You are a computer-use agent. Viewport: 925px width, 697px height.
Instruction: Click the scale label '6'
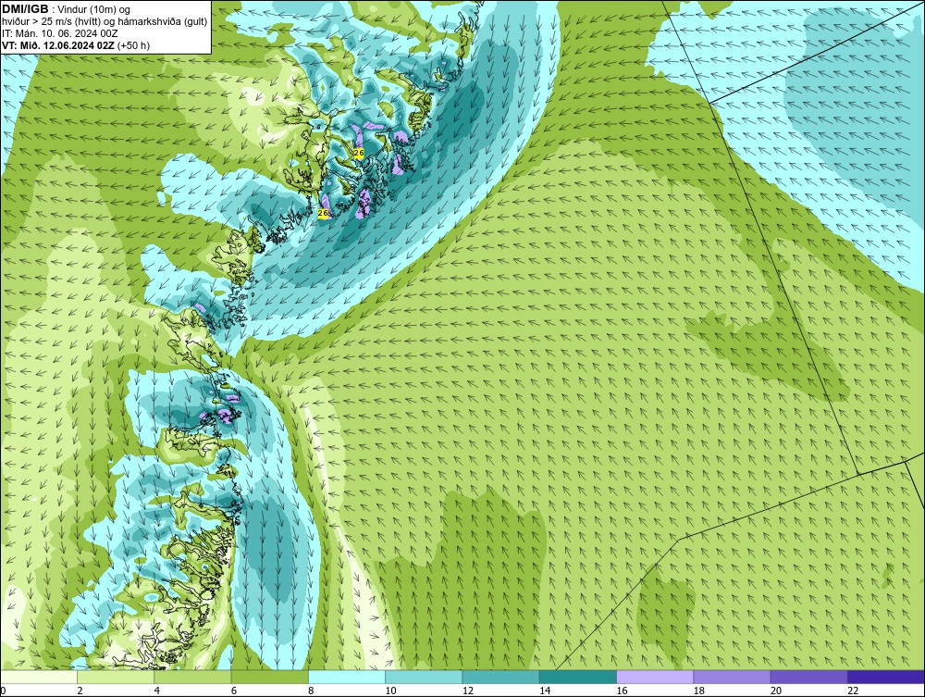click(x=234, y=691)
